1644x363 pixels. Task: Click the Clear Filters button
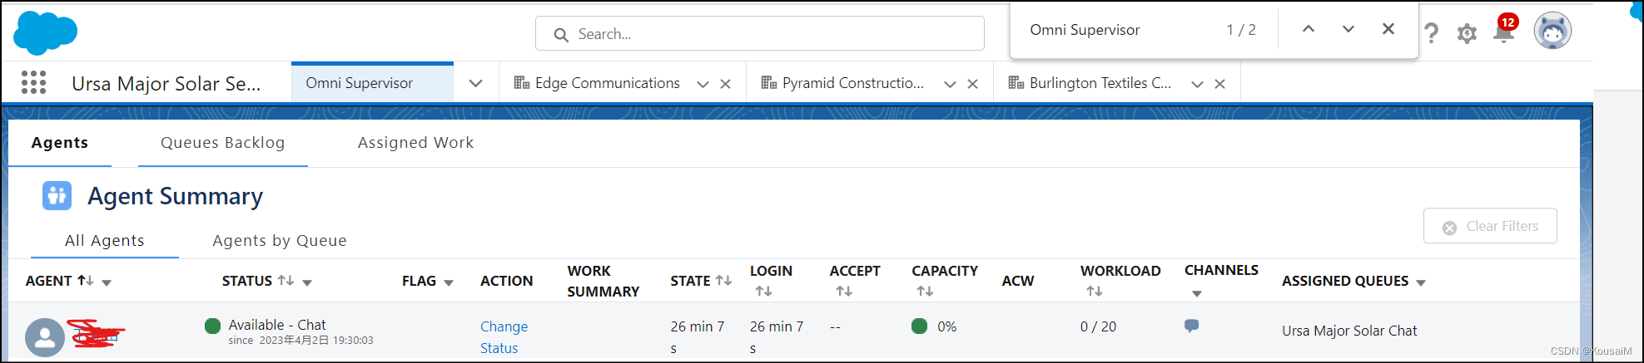1490,226
